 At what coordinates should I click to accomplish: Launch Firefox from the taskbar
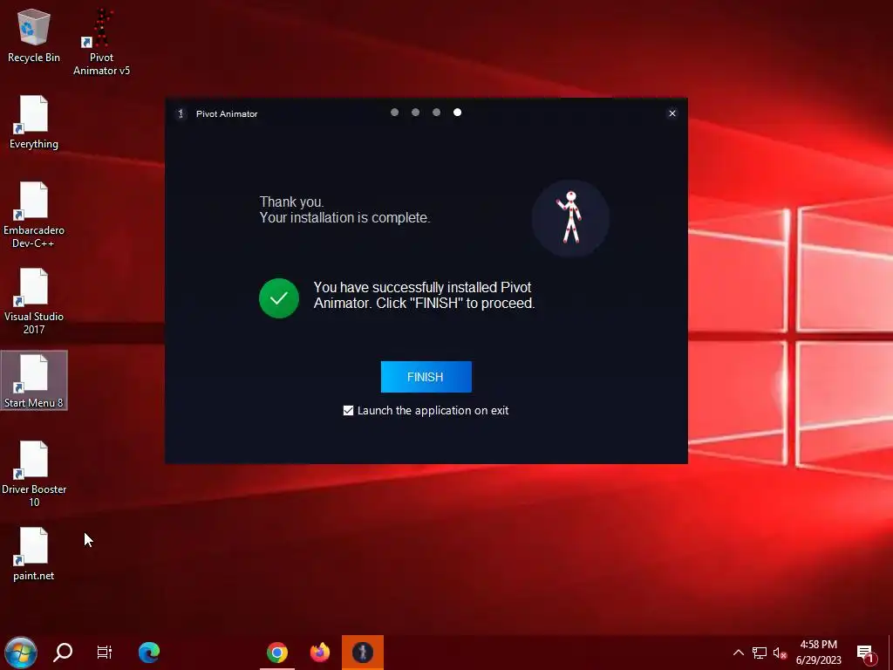320,653
